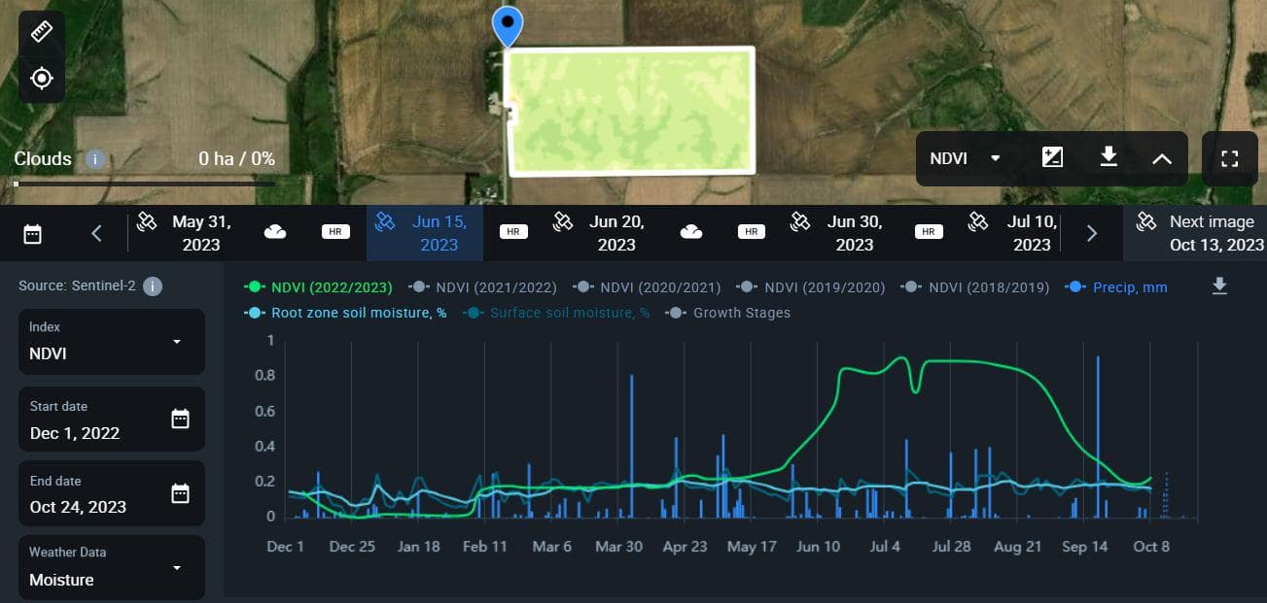Click the cloud icon after May 31, 2023

click(275, 232)
